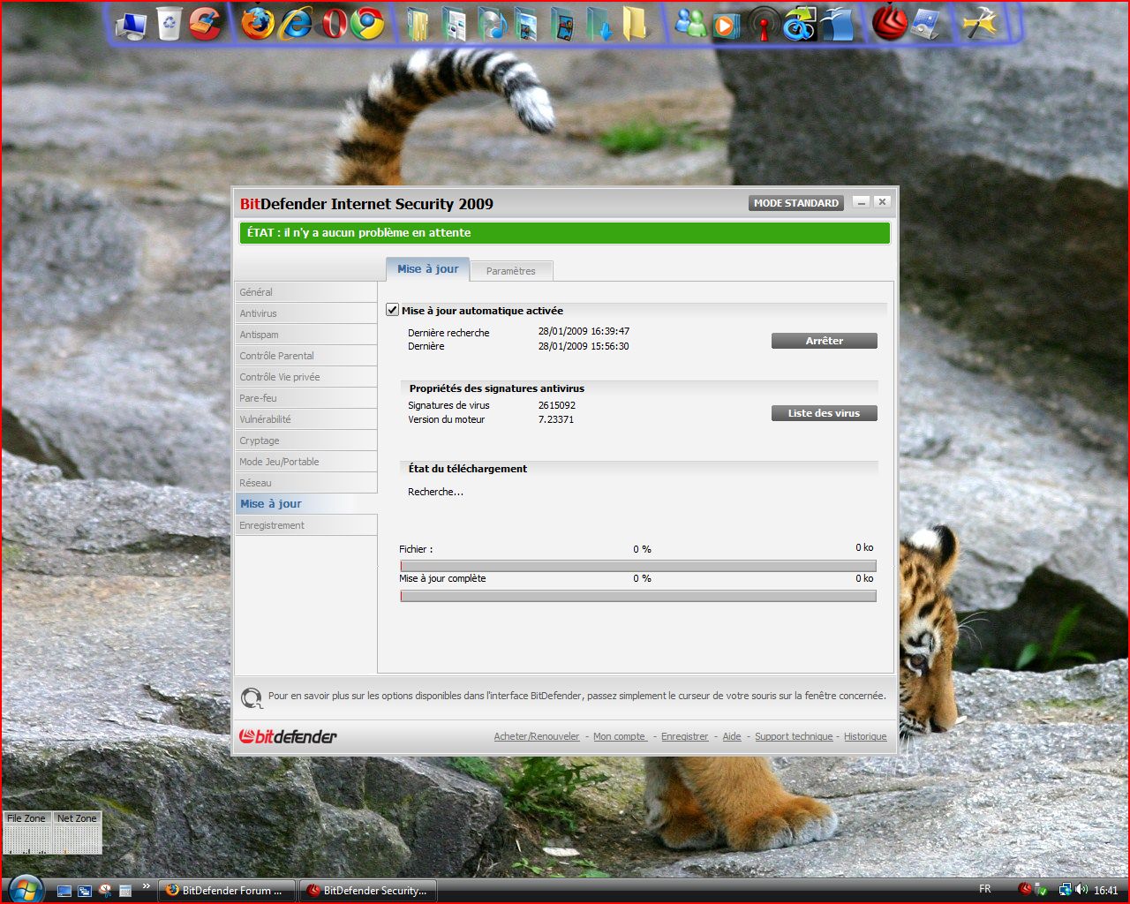Click the volume speaker tray icon
Screen dimensions: 1130x904
1081,890
